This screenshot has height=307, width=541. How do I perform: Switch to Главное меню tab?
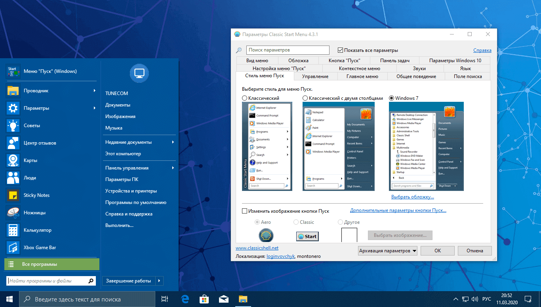point(362,76)
